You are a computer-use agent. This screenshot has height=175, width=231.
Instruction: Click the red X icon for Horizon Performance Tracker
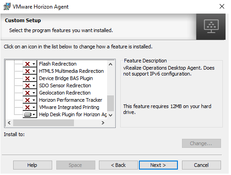click(x=27, y=100)
